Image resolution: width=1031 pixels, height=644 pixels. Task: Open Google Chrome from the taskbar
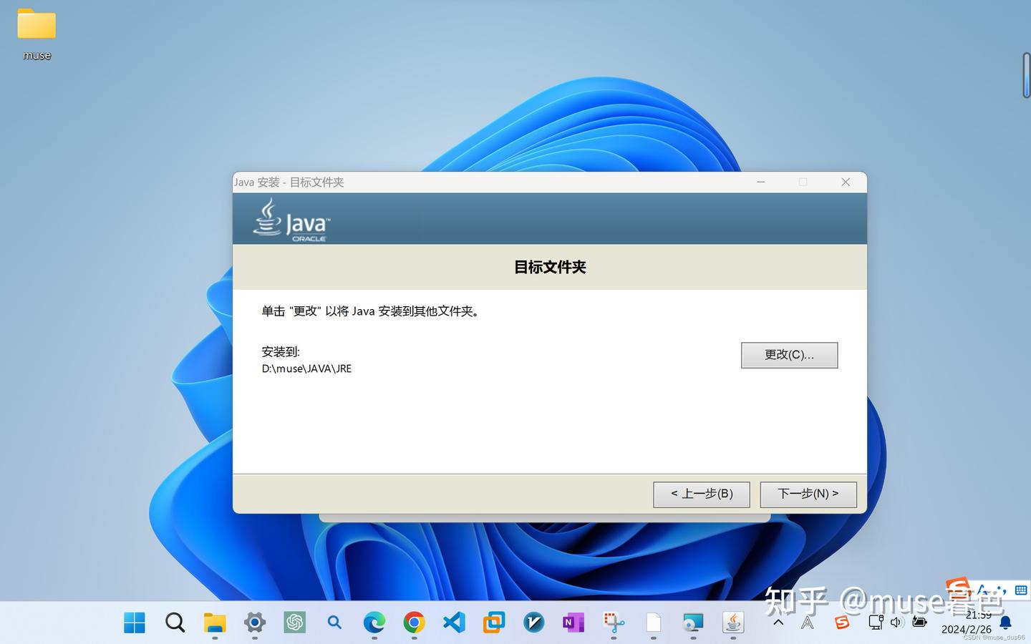coord(414,623)
